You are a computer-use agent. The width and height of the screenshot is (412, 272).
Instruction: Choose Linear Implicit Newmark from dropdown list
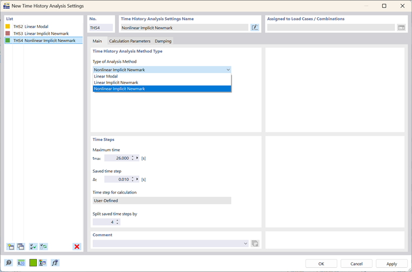click(162, 82)
